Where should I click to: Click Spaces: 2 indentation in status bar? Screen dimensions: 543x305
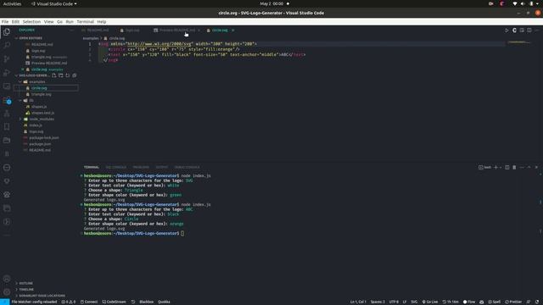point(378,302)
